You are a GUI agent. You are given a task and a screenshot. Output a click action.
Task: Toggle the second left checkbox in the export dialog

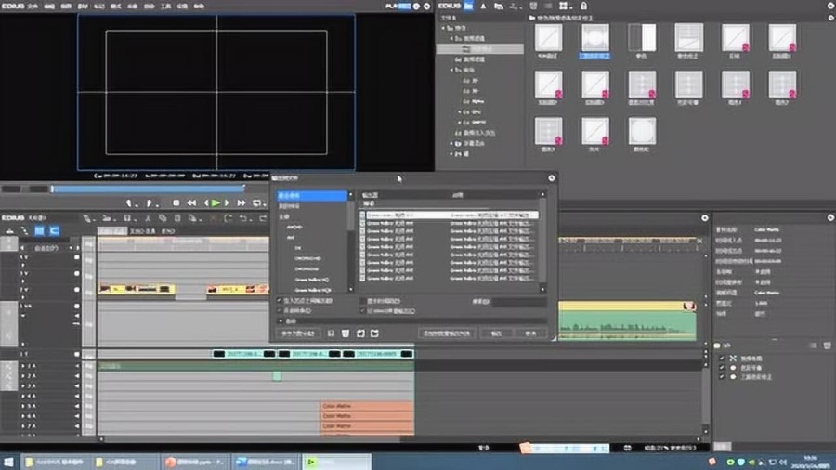pyautogui.click(x=281, y=310)
